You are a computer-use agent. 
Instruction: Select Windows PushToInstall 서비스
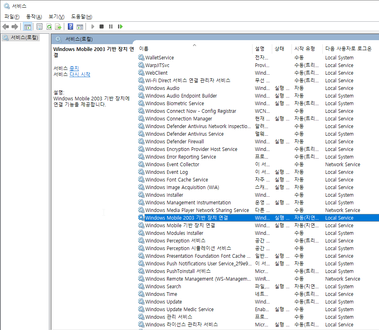(178, 271)
